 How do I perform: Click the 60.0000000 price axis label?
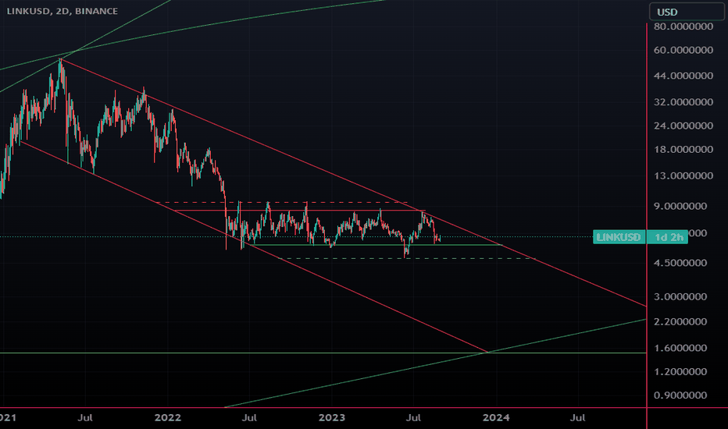(683, 50)
